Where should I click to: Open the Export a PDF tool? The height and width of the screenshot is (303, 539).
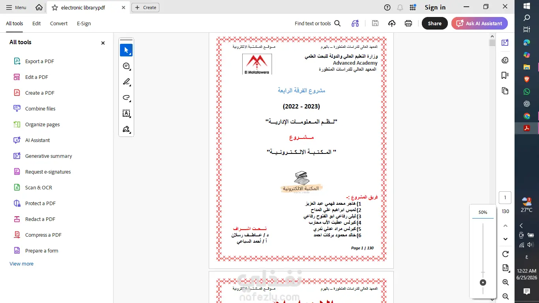tap(39, 61)
